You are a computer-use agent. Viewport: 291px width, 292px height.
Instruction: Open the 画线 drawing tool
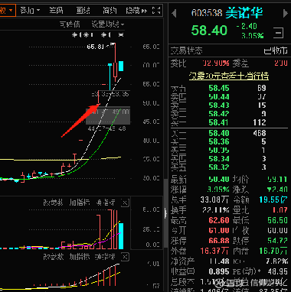(83, 11)
